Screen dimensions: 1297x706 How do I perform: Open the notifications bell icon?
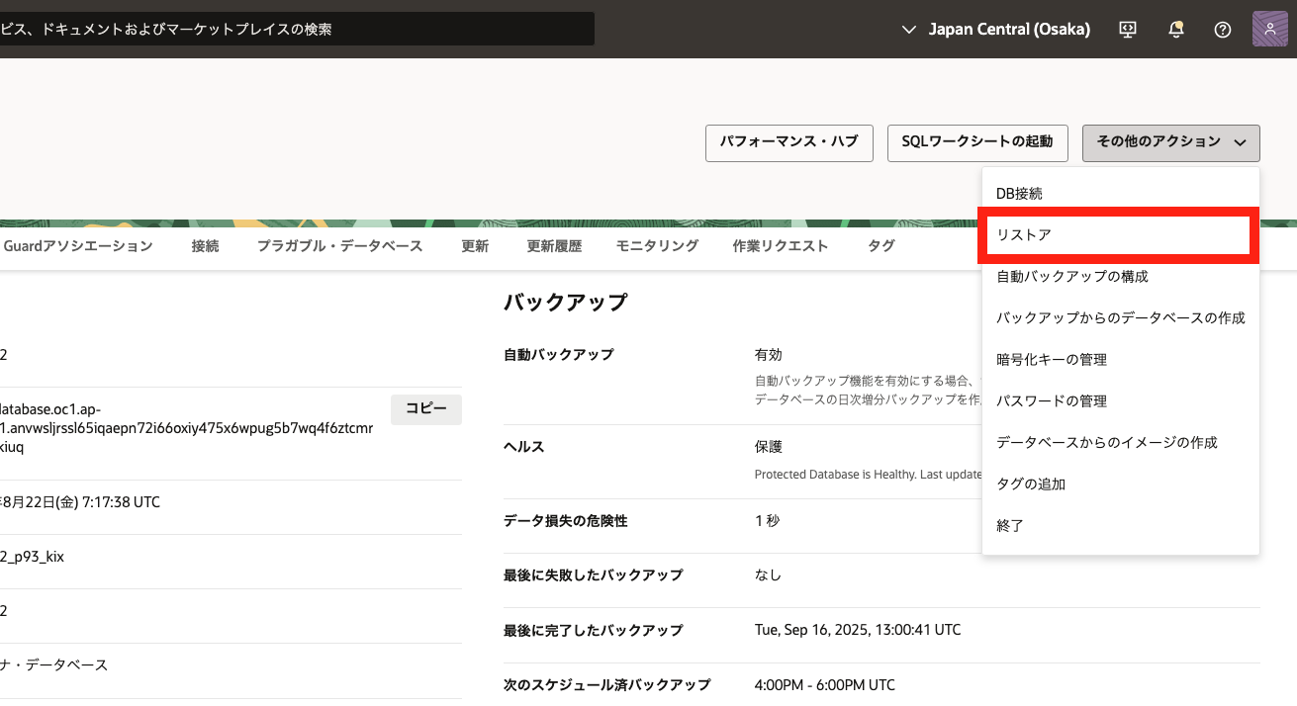click(x=1175, y=30)
